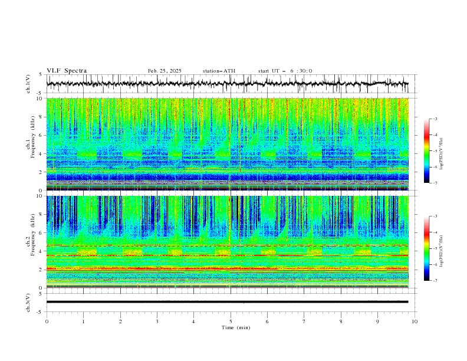Select the ch.1 "log(PSD)(V²/Hz)" colorbar caption
Screen dimensions: 467x361
442,153
